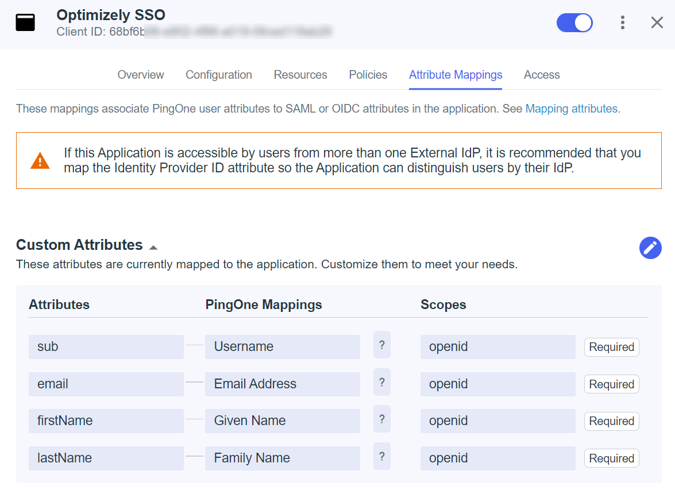The height and width of the screenshot is (490, 675).
Task: Click the openid scope field for lastName
Action: click(497, 458)
